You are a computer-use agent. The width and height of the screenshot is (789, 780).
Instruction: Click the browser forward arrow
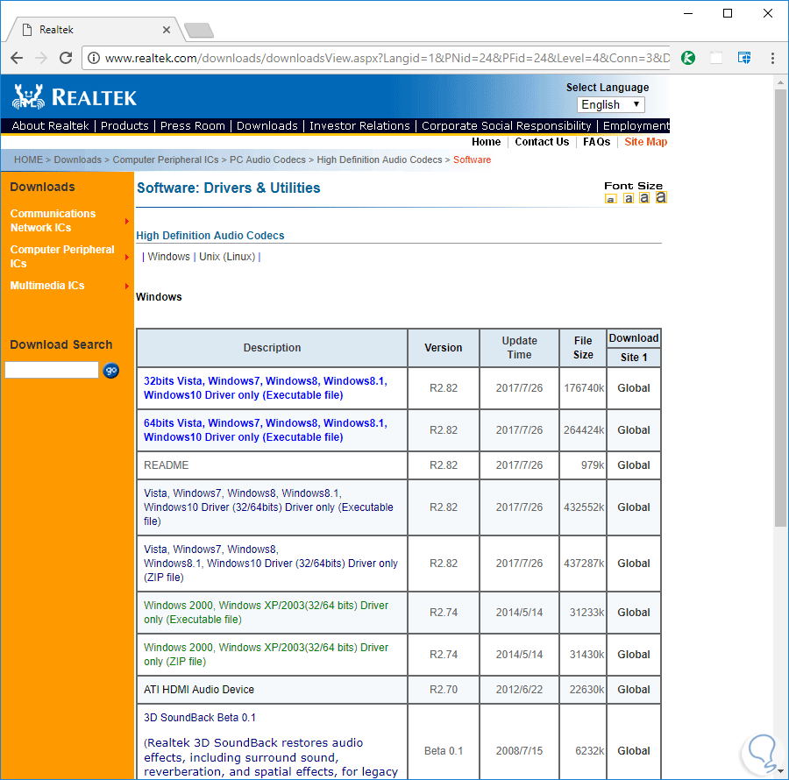click(x=41, y=58)
